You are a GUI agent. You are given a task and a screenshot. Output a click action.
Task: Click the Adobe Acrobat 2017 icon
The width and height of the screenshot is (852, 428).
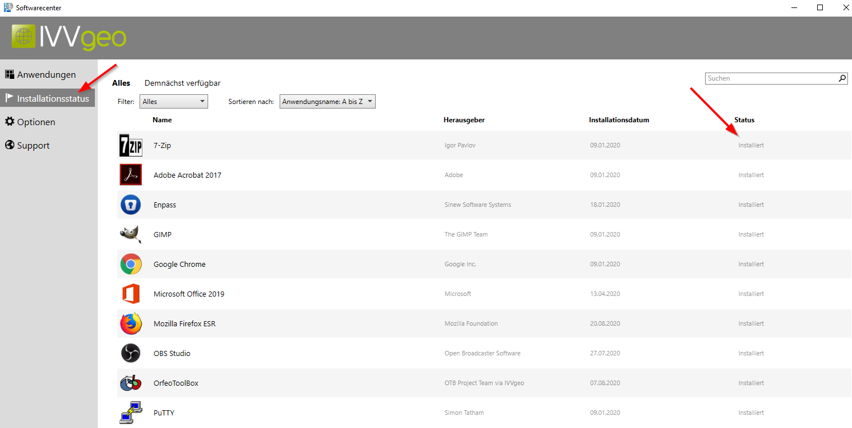click(x=130, y=175)
